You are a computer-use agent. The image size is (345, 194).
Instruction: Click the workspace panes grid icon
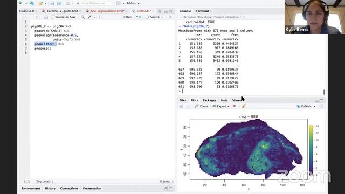tap(119, 3)
